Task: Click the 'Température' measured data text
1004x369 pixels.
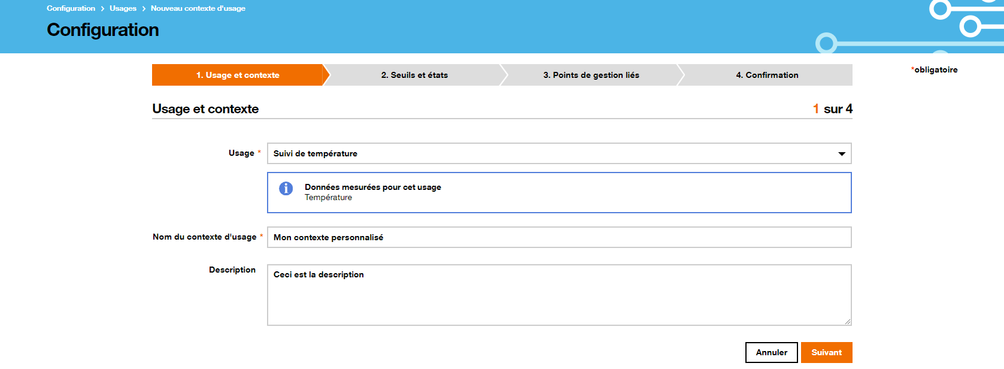Action: tap(328, 197)
